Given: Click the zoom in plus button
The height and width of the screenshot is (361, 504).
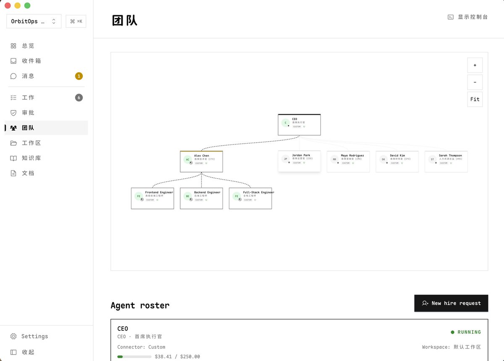Looking at the screenshot, I should pyautogui.click(x=475, y=65).
